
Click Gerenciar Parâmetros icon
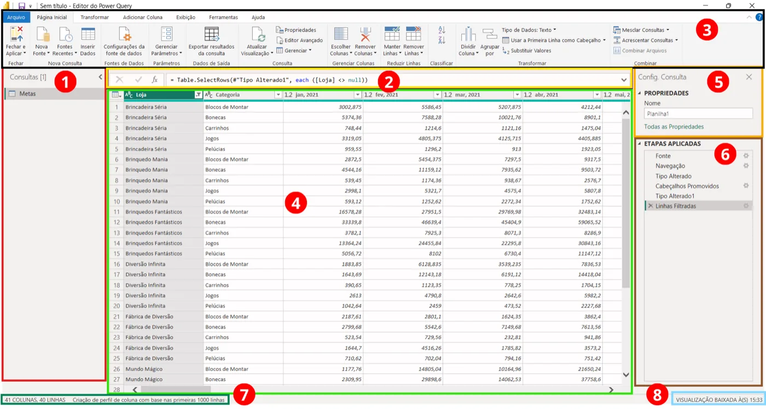[166, 34]
